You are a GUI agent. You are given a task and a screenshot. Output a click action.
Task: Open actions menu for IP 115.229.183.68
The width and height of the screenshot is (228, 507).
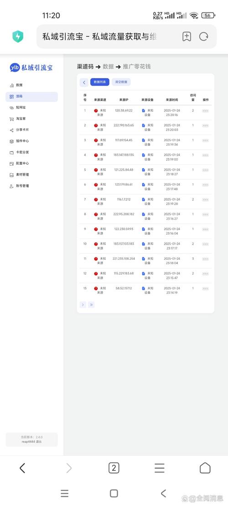[205, 274]
